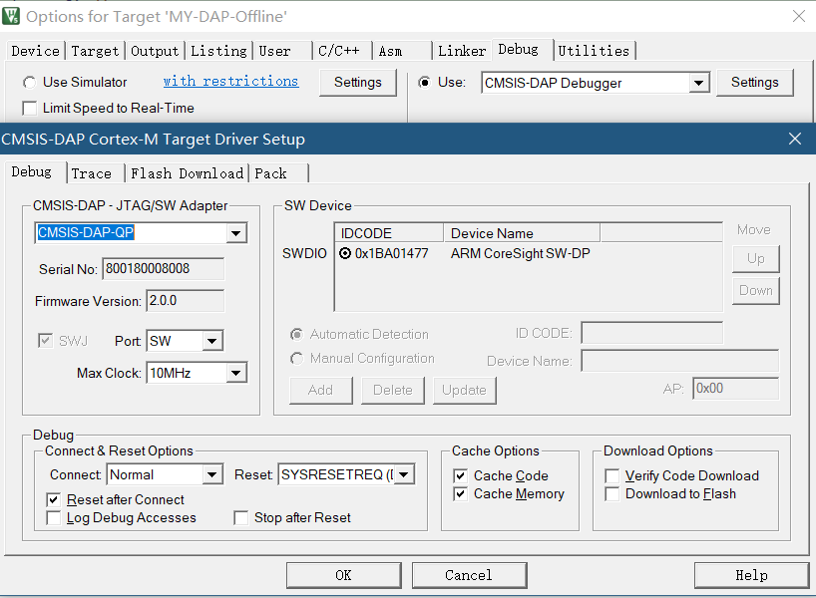The image size is (816, 598).
Task: Select the Use Simulator radio button
Action: pyautogui.click(x=30, y=83)
